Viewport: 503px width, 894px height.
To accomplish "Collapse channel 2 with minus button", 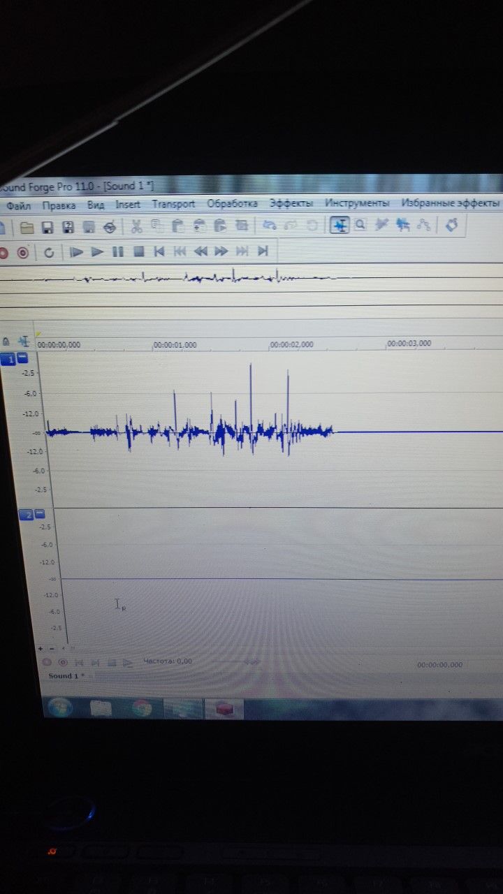I will click(x=39, y=514).
